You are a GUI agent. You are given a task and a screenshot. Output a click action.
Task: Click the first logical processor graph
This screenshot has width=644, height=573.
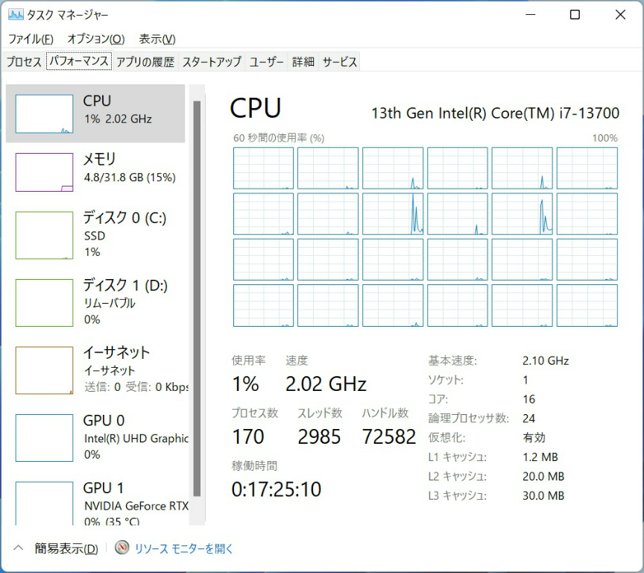263,168
